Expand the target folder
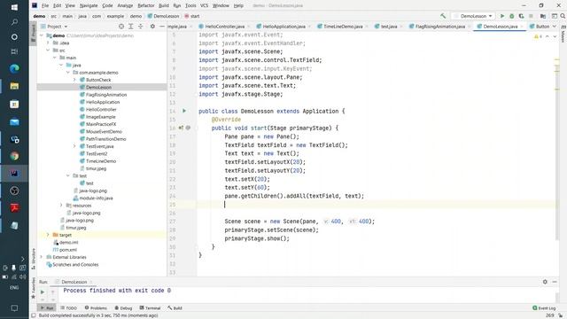567x319 pixels. pyautogui.click(x=48, y=235)
